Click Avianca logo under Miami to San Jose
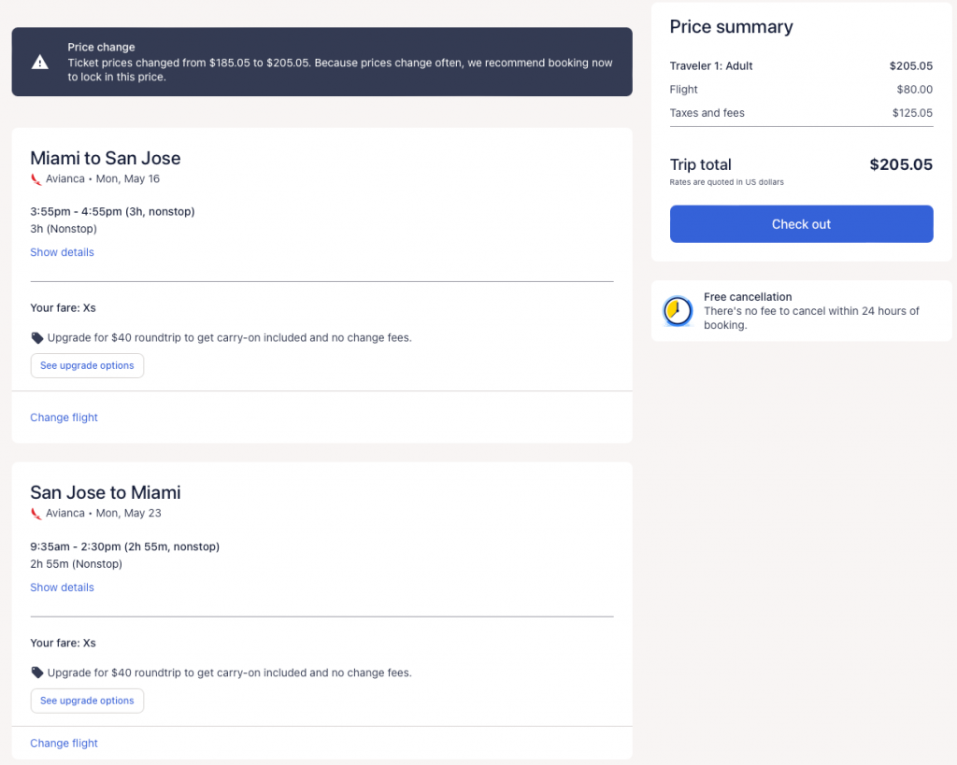The height and width of the screenshot is (765, 957). point(36,179)
